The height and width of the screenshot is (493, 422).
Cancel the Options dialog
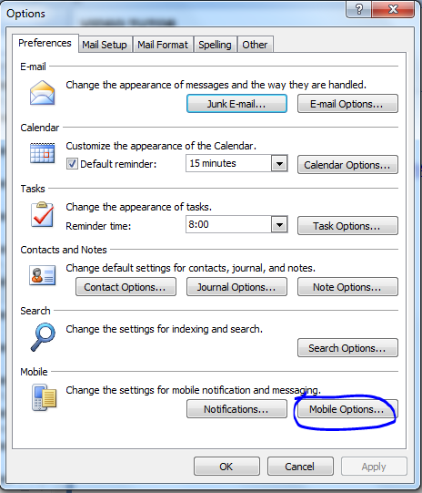click(300, 467)
